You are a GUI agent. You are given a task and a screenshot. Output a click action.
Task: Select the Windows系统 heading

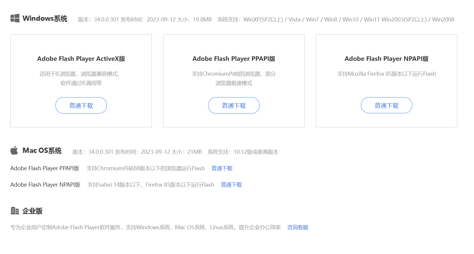coord(45,18)
